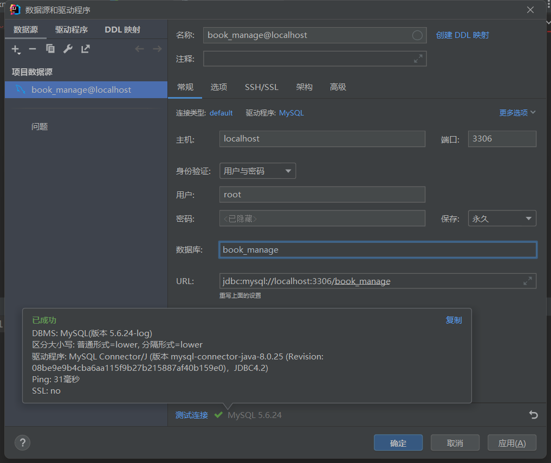The height and width of the screenshot is (463, 551).
Task: Click the 注释 comment input field
Action: [314, 59]
